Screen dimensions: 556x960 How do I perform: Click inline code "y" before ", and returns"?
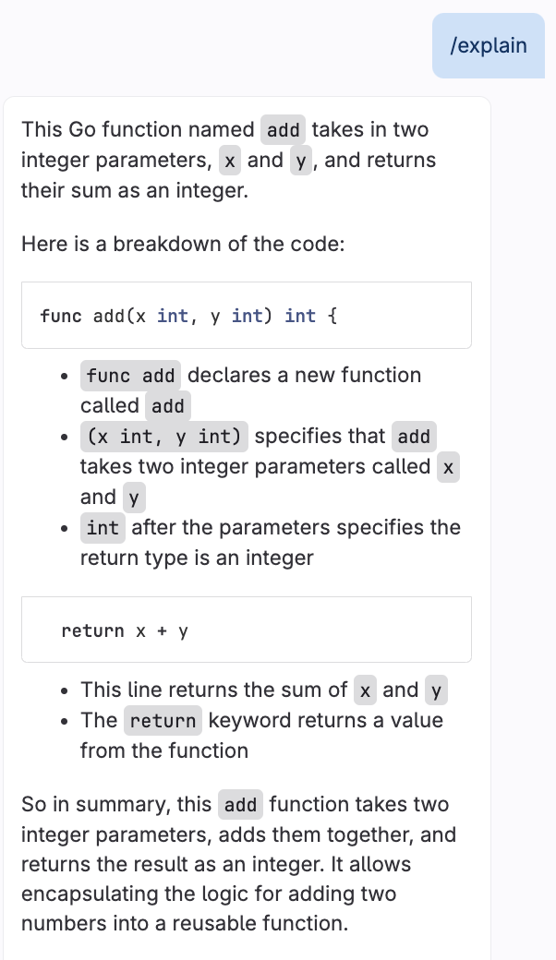(300, 161)
